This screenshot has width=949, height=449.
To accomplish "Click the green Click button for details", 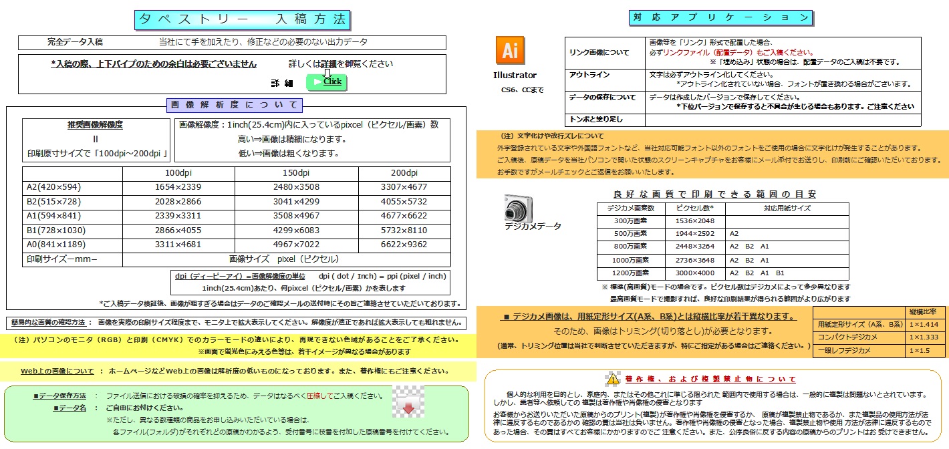I will [327, 82].
